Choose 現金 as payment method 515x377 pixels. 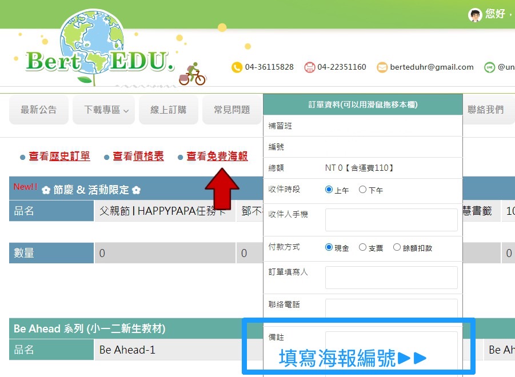tap(329, 247)
